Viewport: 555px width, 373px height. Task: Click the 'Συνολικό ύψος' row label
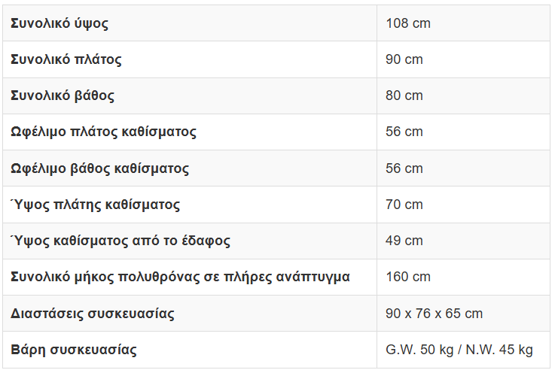coord(59,23)
